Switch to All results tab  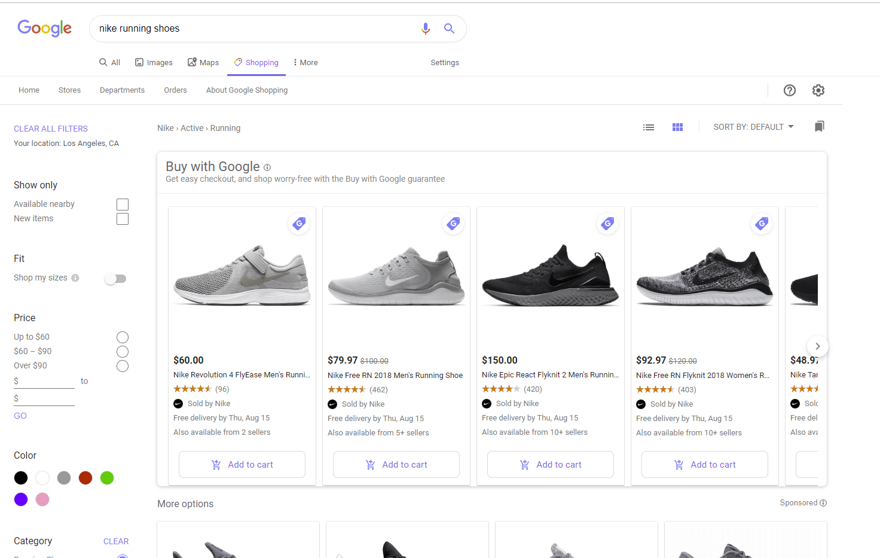110,62
